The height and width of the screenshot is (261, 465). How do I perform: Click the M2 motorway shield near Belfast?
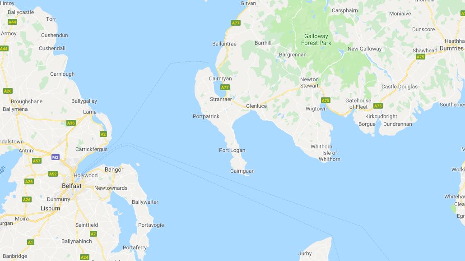(56, 157)
